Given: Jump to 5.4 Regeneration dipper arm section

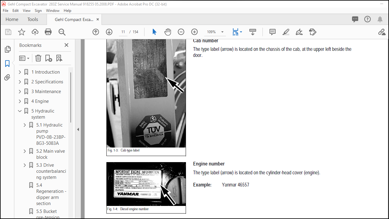Looking at the screenshot, I should tap(51, 194).
